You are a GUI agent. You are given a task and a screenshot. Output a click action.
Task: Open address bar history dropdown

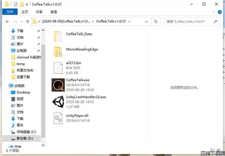coord(147,21)
